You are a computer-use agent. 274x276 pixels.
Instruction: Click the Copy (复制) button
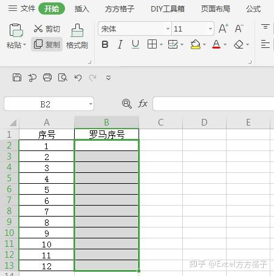47,44
